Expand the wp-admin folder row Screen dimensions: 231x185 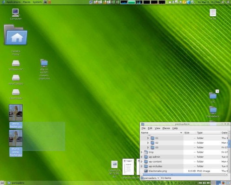tap(142, 157)
